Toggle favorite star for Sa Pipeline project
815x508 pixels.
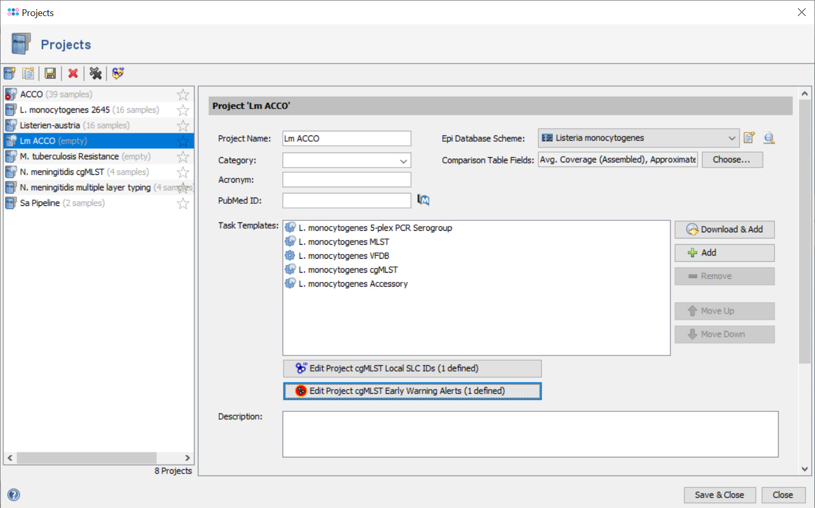(183, 203)
